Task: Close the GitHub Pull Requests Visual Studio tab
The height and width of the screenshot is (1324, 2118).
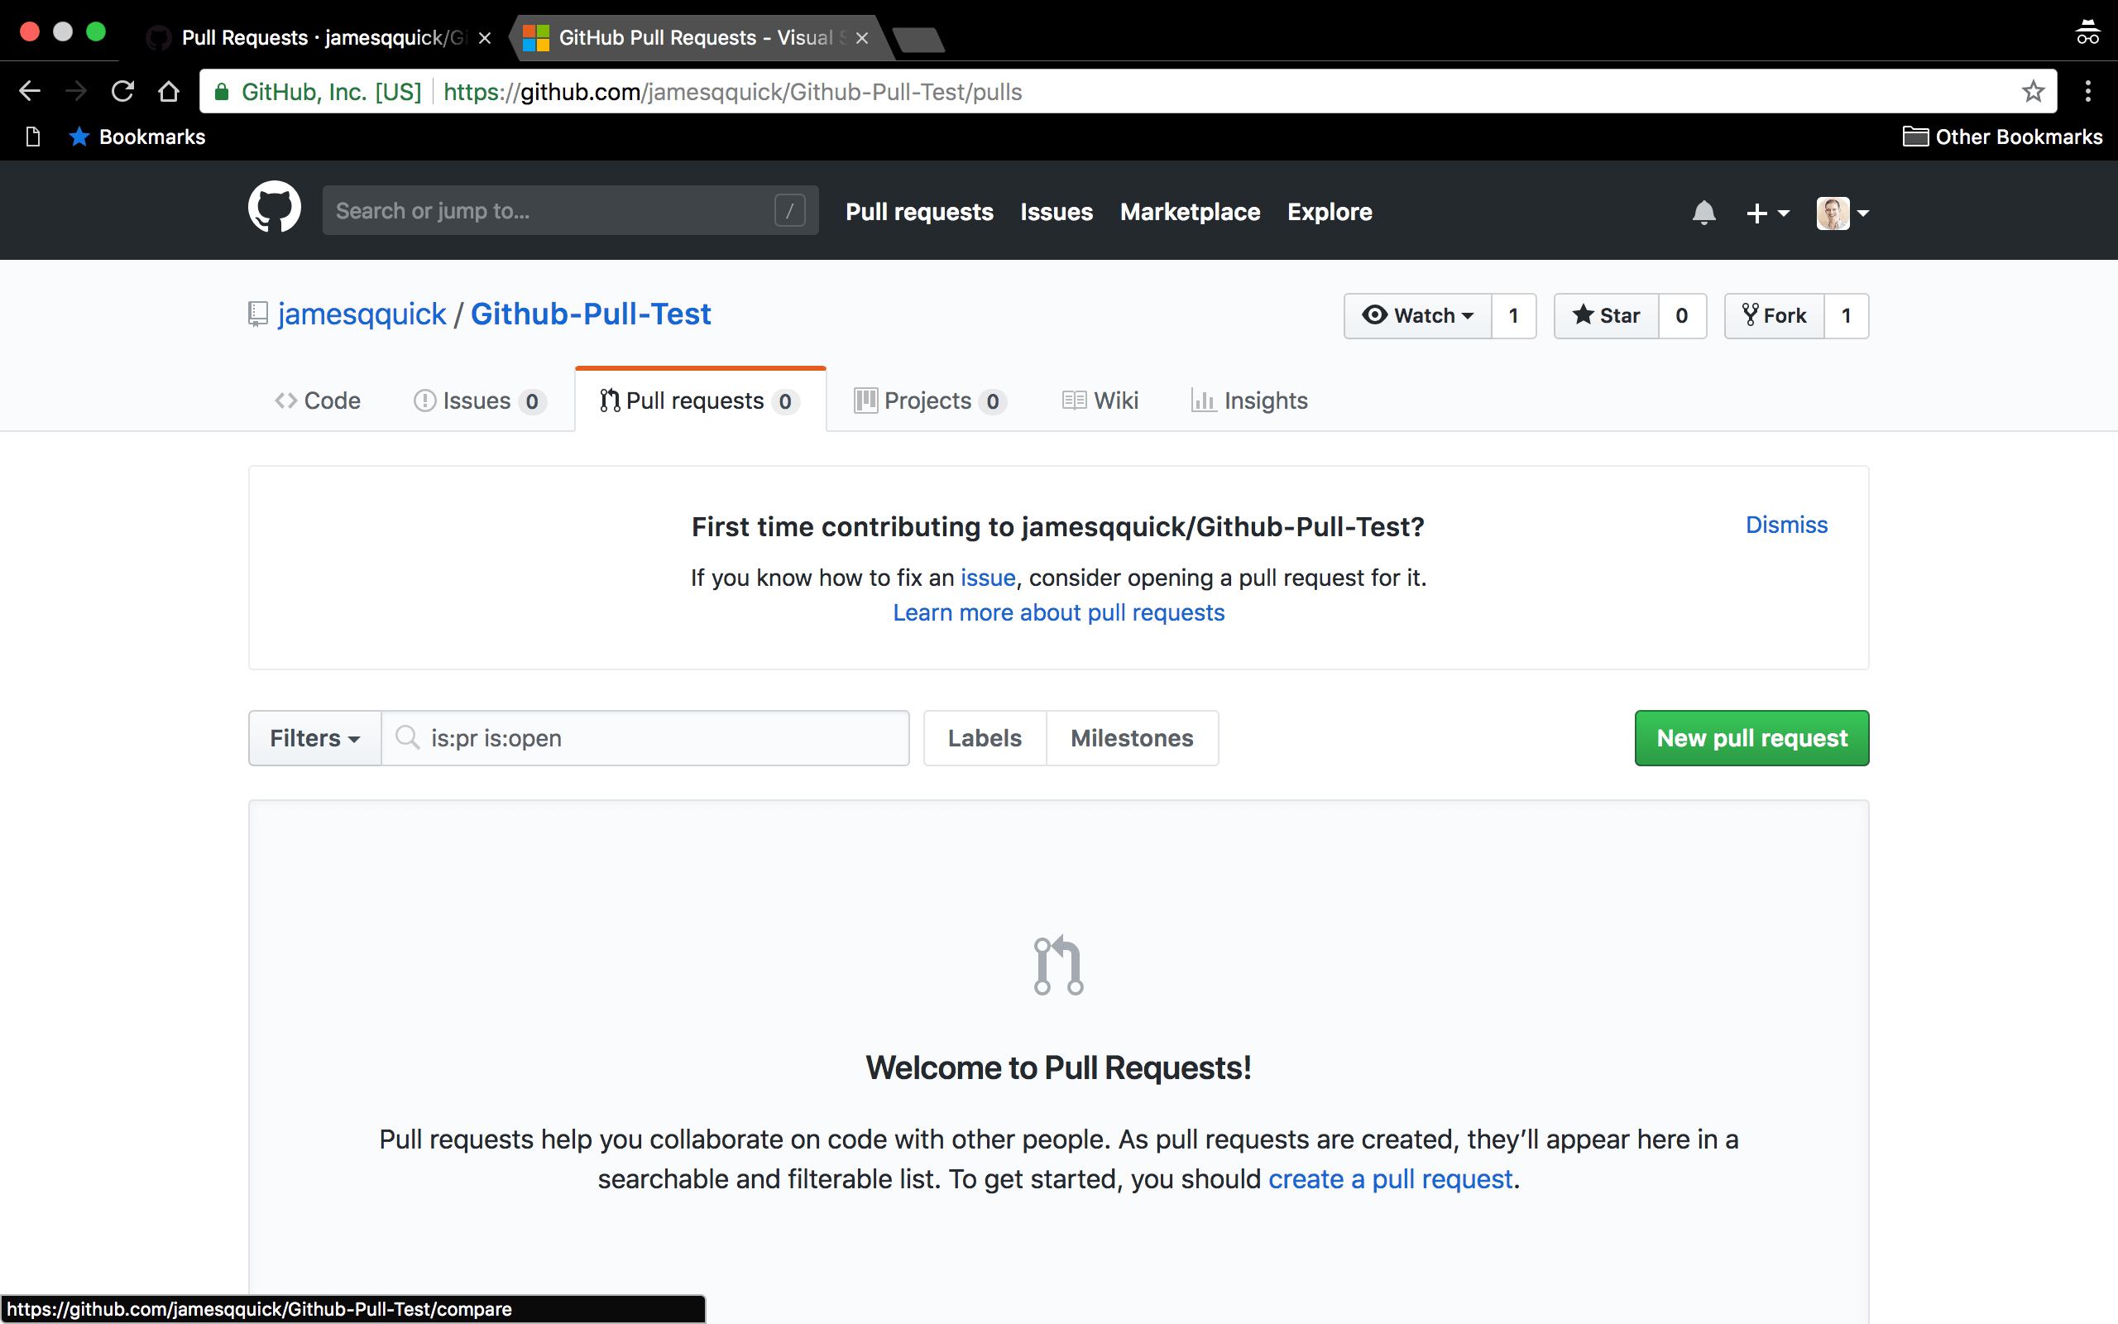Action: point(861,38)
